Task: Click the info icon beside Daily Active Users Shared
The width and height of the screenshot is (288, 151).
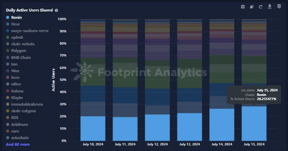Action: coord(56,10)
